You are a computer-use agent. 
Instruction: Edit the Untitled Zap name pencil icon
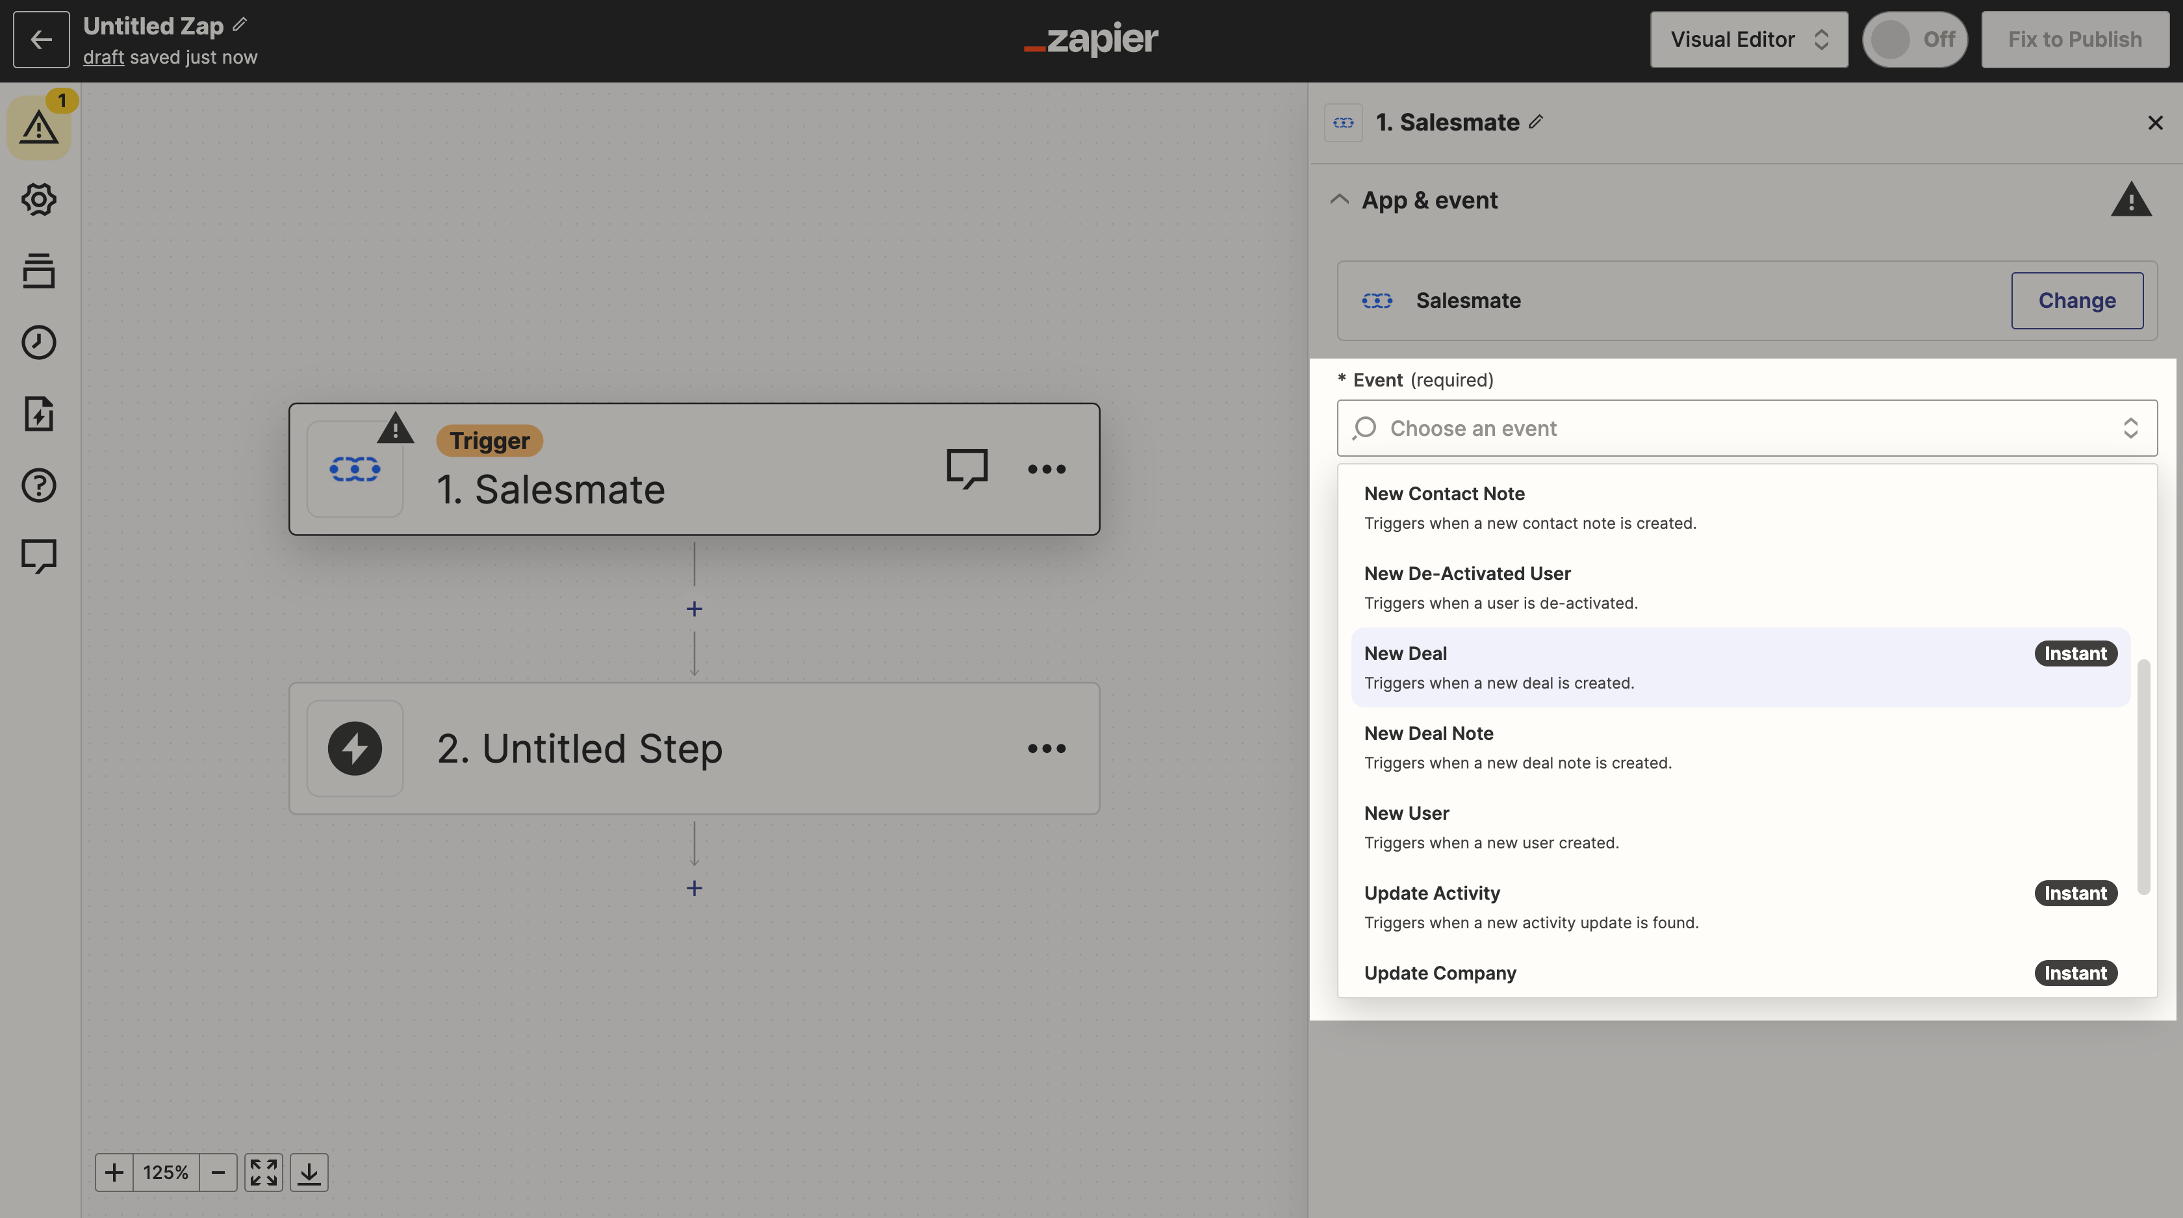pos(240,25)
